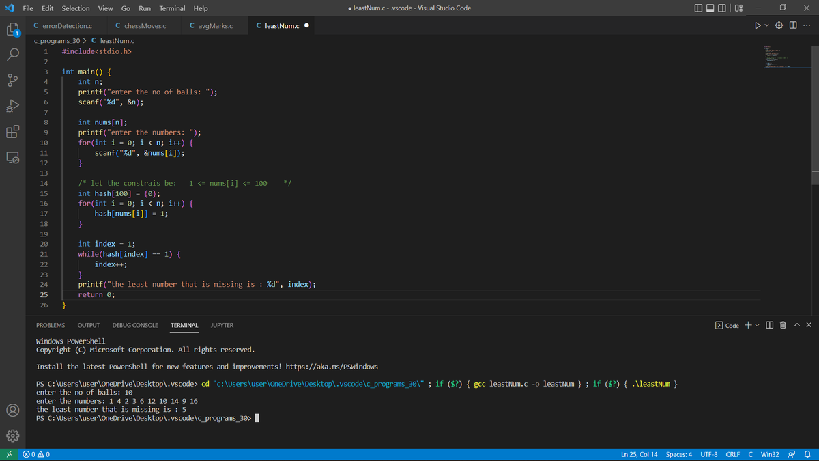Open the View menu
This screenshot has height=461, width=819.
105,8
